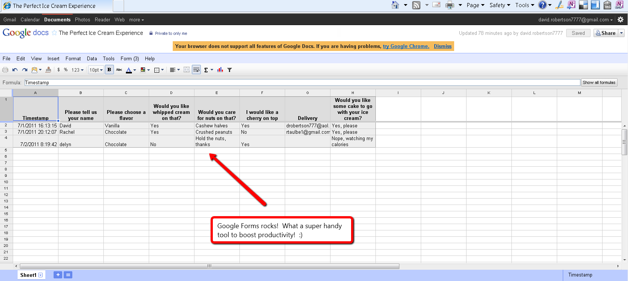The width and height of the screenshot is (628, 281).
Task: Click the add sheet plus button
Action: click(58, 275)
